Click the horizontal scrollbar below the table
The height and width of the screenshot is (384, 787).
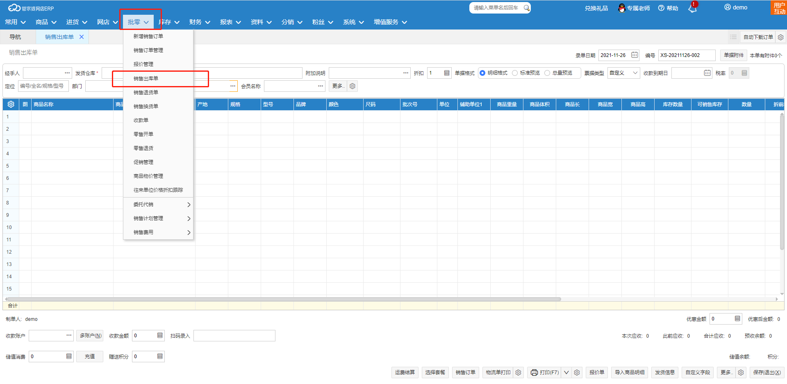[283, 299]
